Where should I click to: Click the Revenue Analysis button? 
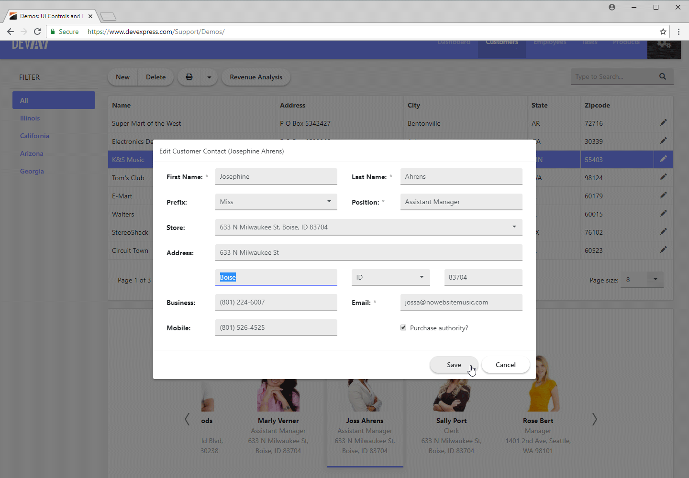pos(256,77)
